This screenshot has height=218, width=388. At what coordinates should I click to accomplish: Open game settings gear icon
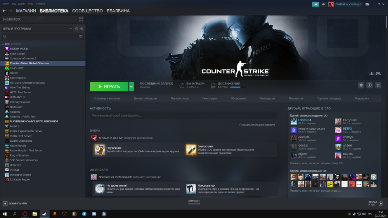(361, 85)
